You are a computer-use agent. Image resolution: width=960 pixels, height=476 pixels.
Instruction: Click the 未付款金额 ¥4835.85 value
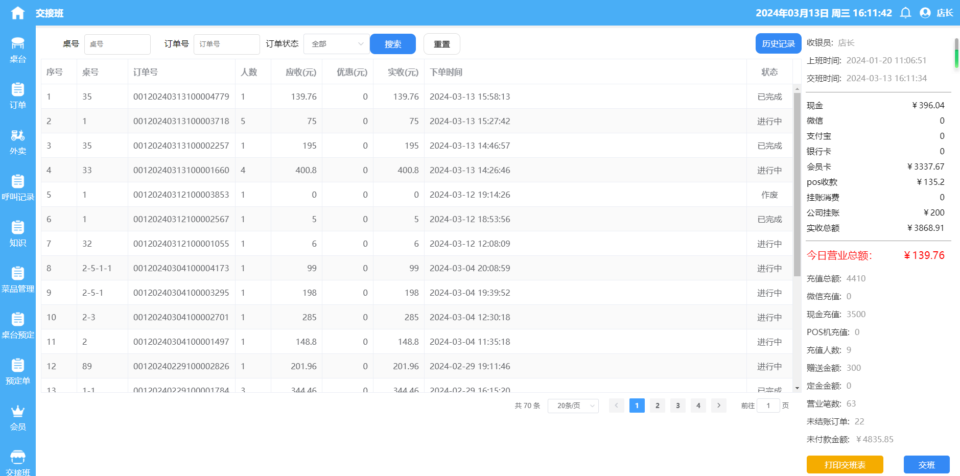875,439
